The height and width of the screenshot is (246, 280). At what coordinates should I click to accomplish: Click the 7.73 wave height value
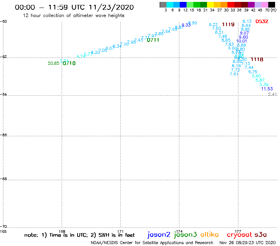click(x=235, y=70)
